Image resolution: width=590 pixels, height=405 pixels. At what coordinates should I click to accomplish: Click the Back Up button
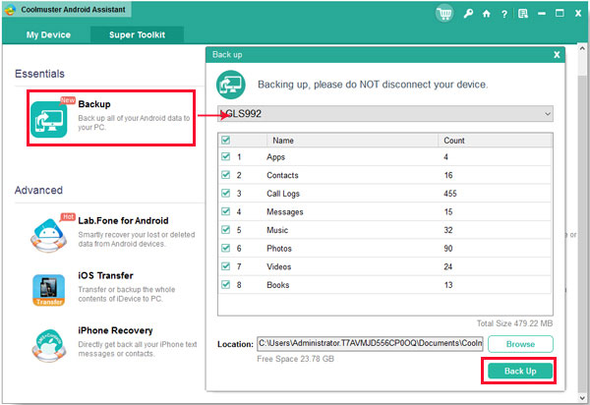pyautogui.click(x=520, y=372)
